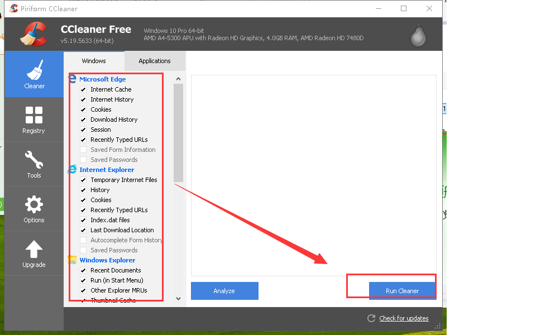Uncheck Edge Recently Typed URLs
This screenshot has width=536, height=335.
[83, 140]
